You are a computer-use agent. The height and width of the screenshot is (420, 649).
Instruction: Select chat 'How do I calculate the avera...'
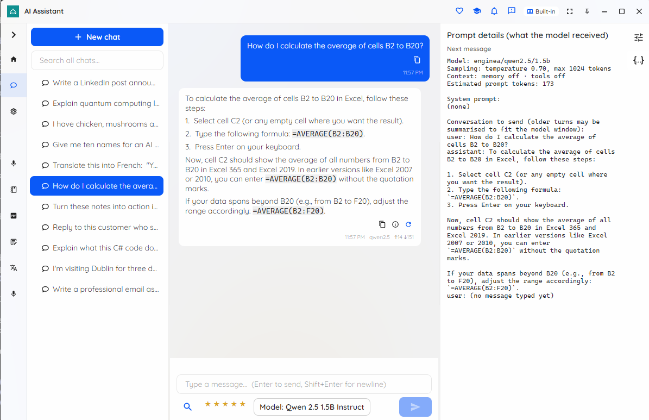point(97,186)
